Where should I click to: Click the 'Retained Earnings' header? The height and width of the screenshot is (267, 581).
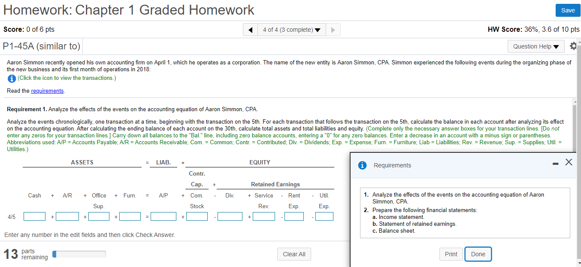coord(275,185)
